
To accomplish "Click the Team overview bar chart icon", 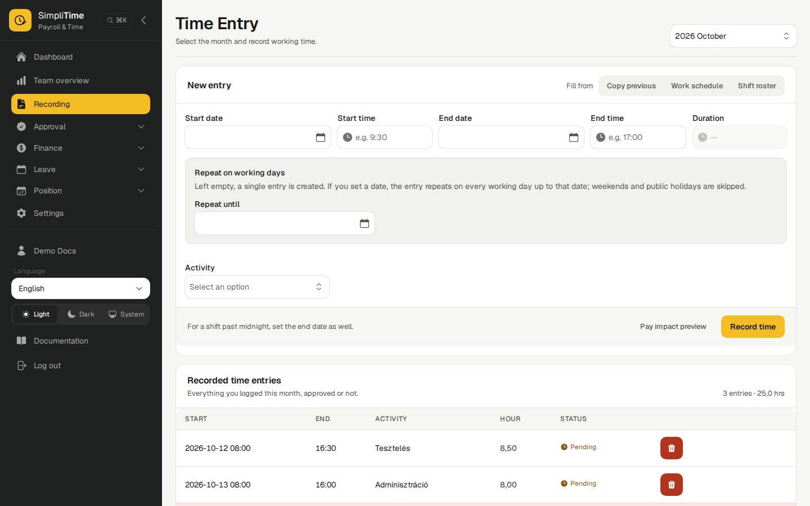I will [21, 80].
